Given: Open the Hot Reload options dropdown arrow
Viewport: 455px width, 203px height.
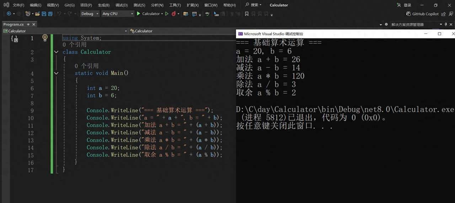Looking at the screenshot, I should point(178,14).
